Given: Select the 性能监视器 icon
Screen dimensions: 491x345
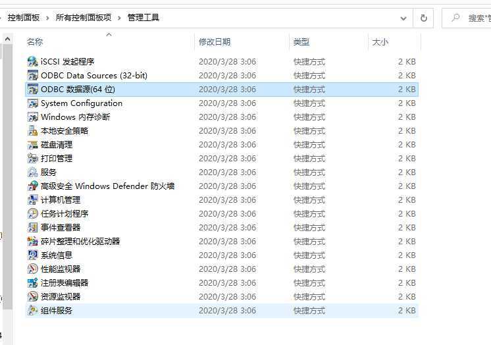Looking at the screenshot, I should (x=32, y=269).
